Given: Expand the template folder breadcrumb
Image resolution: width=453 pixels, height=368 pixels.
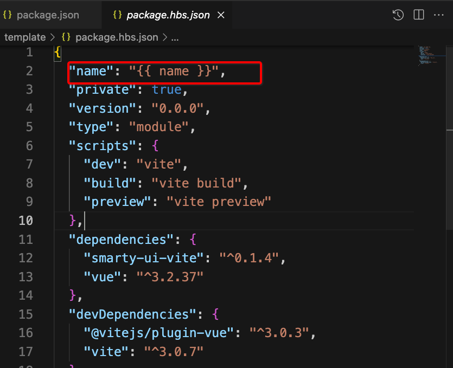Looking at the screenshot, I should pyautogui.click(x=25, y=37).
